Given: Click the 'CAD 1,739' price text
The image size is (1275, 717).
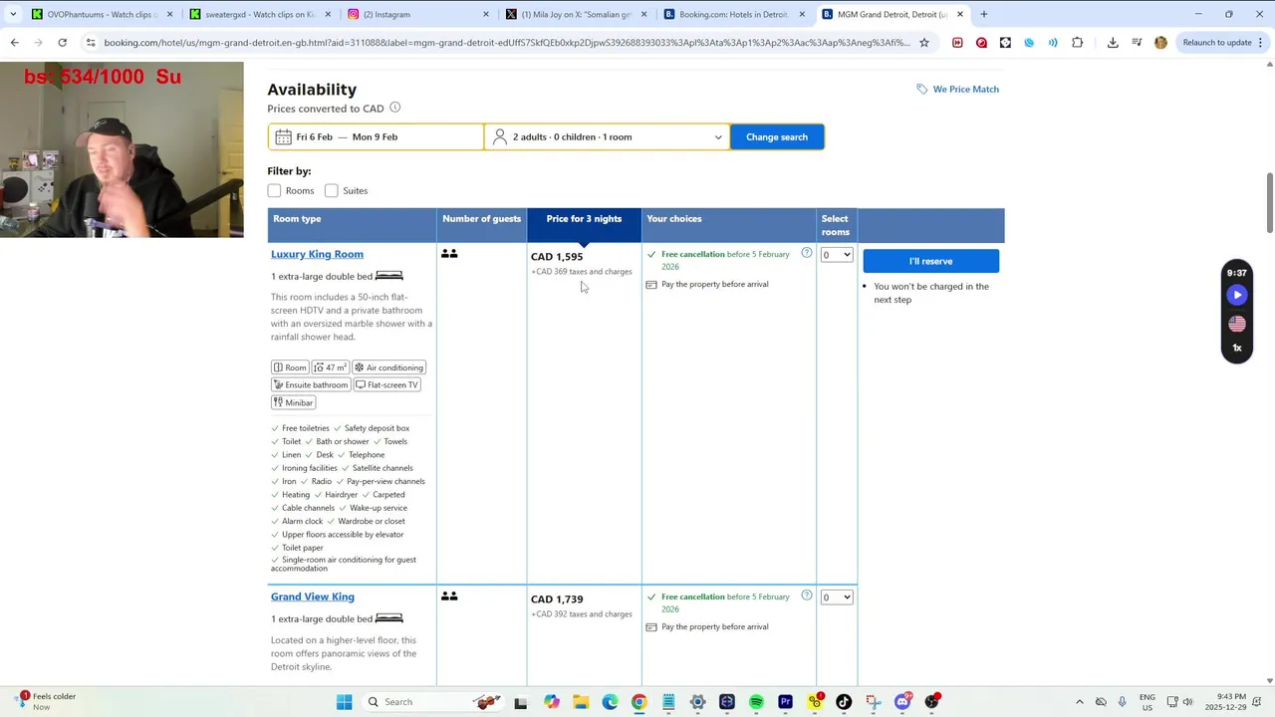Looking at the screenshot, I should (557, 599).
